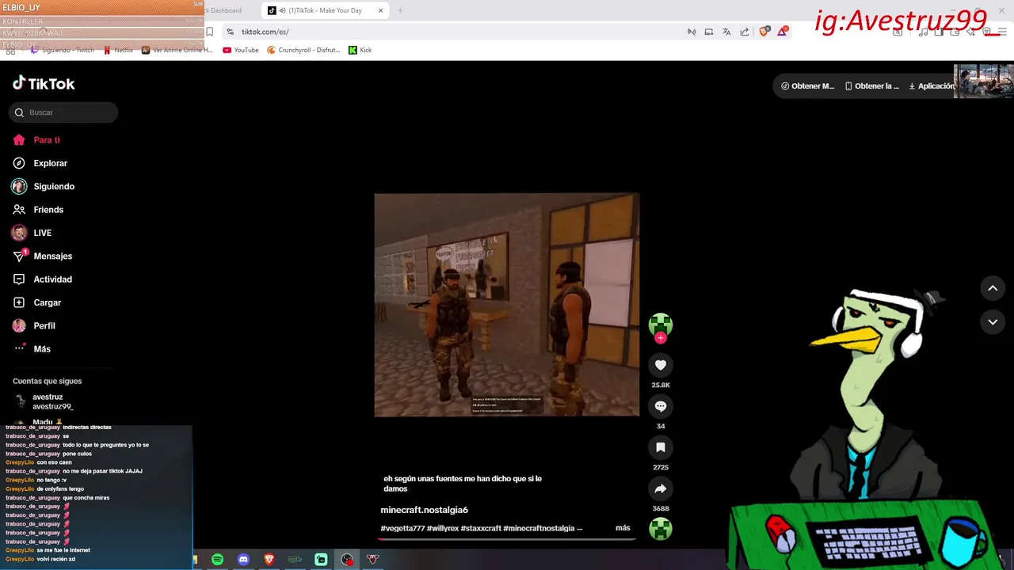This screenshot has height=570, width=1014.
Task: Save the video with the bookmark icon
Action: click(x=661, y=447)
